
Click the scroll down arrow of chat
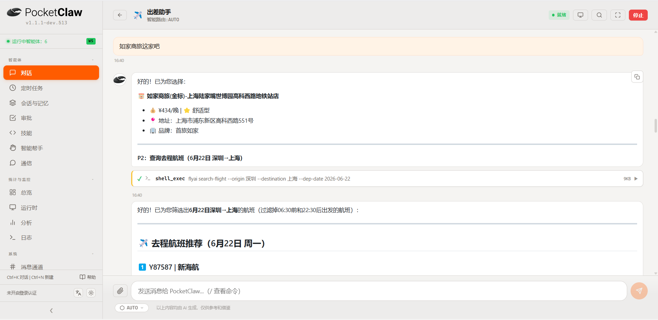click(x=656, y=273)
